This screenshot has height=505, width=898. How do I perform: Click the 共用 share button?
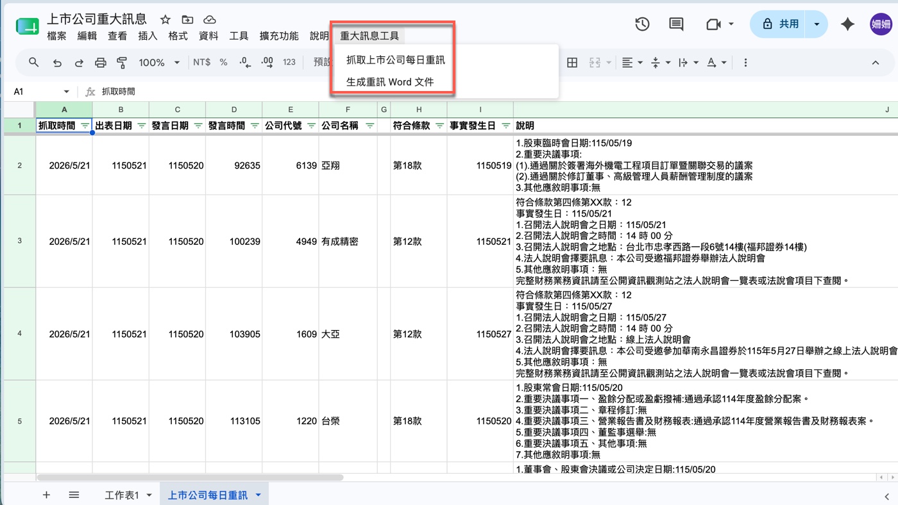click(x=779, y=24)
